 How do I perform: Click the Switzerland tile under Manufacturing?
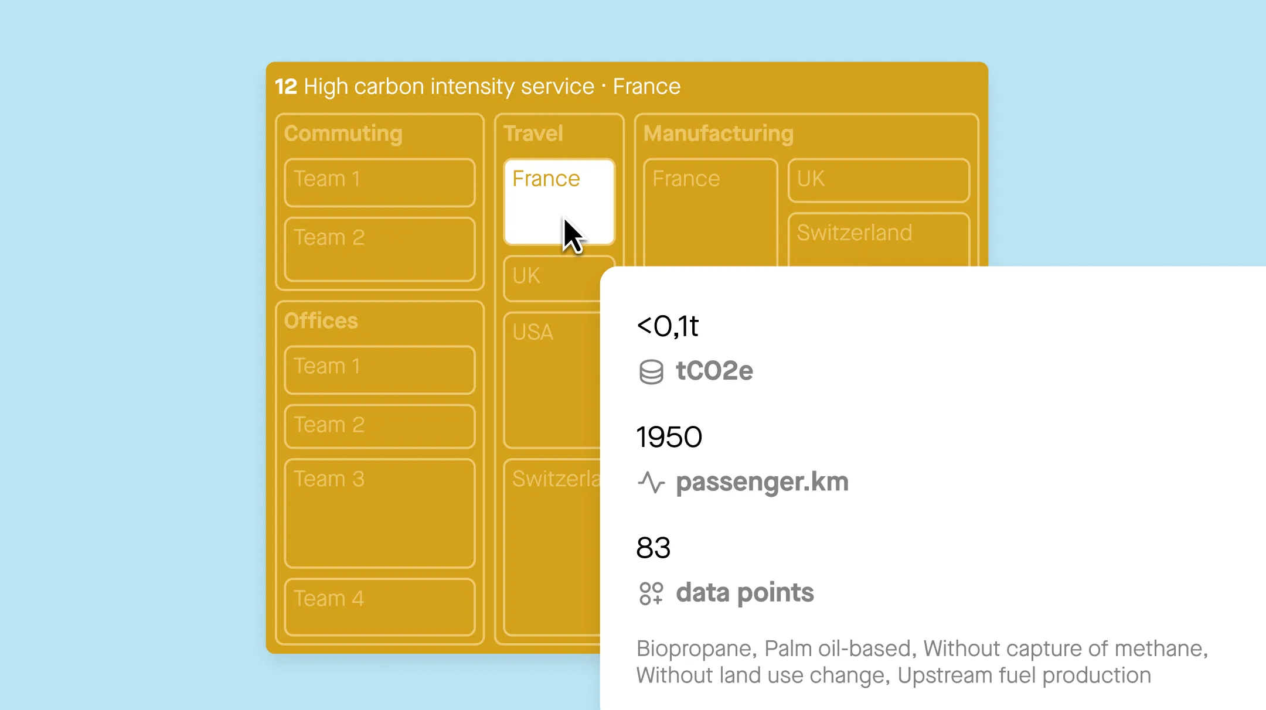tap(879, 233)
